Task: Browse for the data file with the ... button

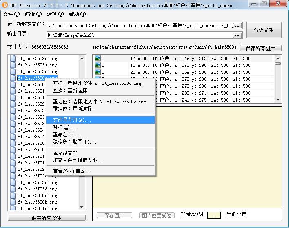Action: [x=237, y=26]
